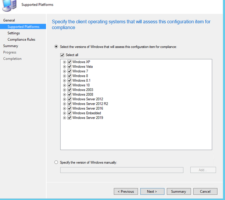Viewport: 225px width, 200px height.
Task: Go to the General wizard step
Action: (9, 21)
